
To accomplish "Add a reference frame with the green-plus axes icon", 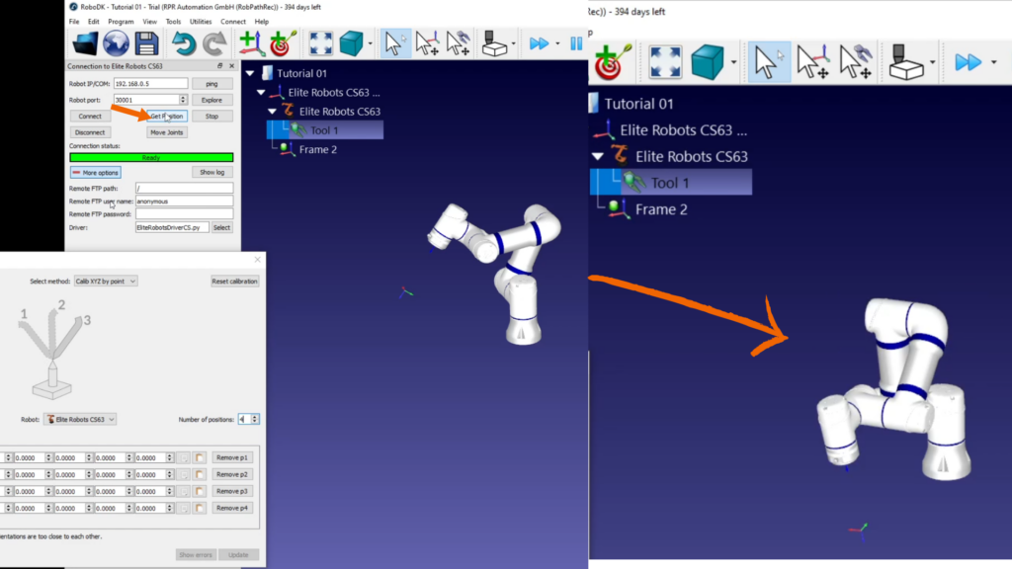I will [251, 43].
